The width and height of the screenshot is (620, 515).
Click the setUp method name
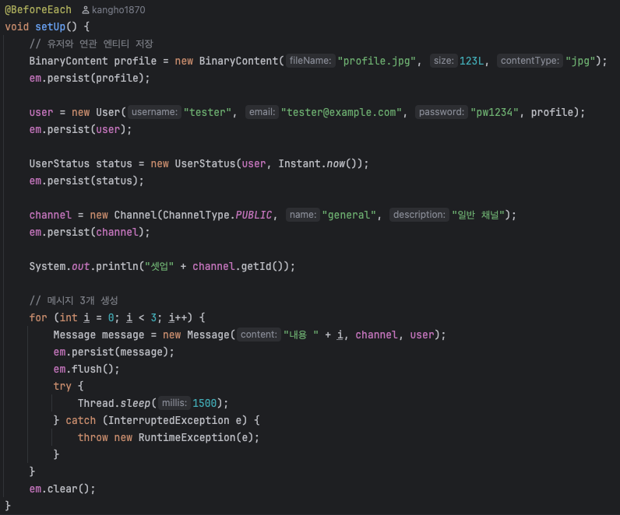coord(50,27)
